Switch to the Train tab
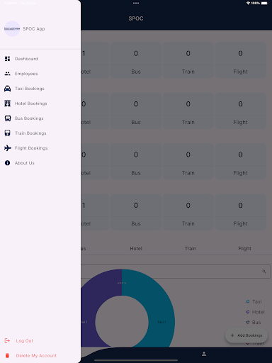 point(191,248)
